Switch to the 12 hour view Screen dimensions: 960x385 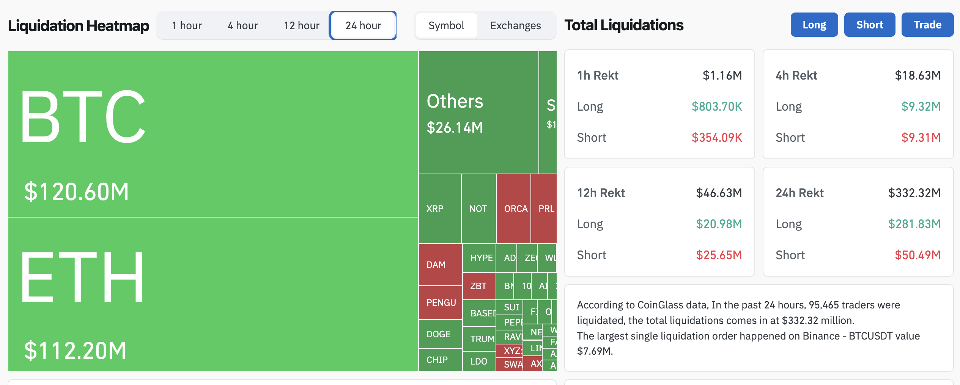tap(301, 25)
